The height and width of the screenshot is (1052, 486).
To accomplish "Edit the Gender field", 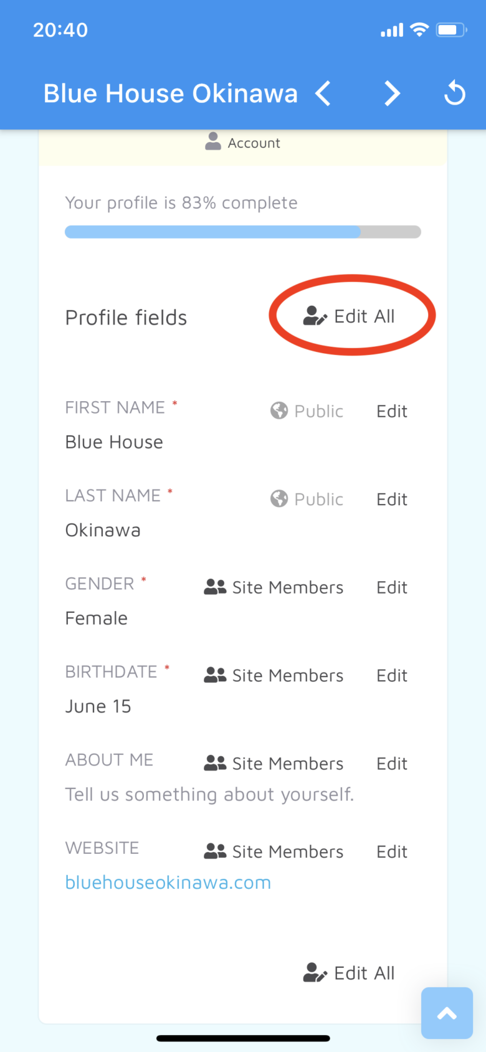I will (392, 587).
